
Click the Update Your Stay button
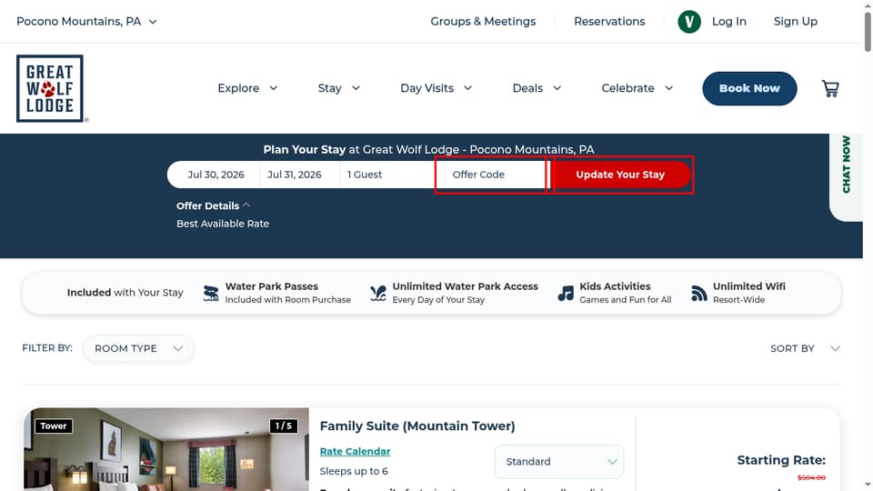click(620, 175)
